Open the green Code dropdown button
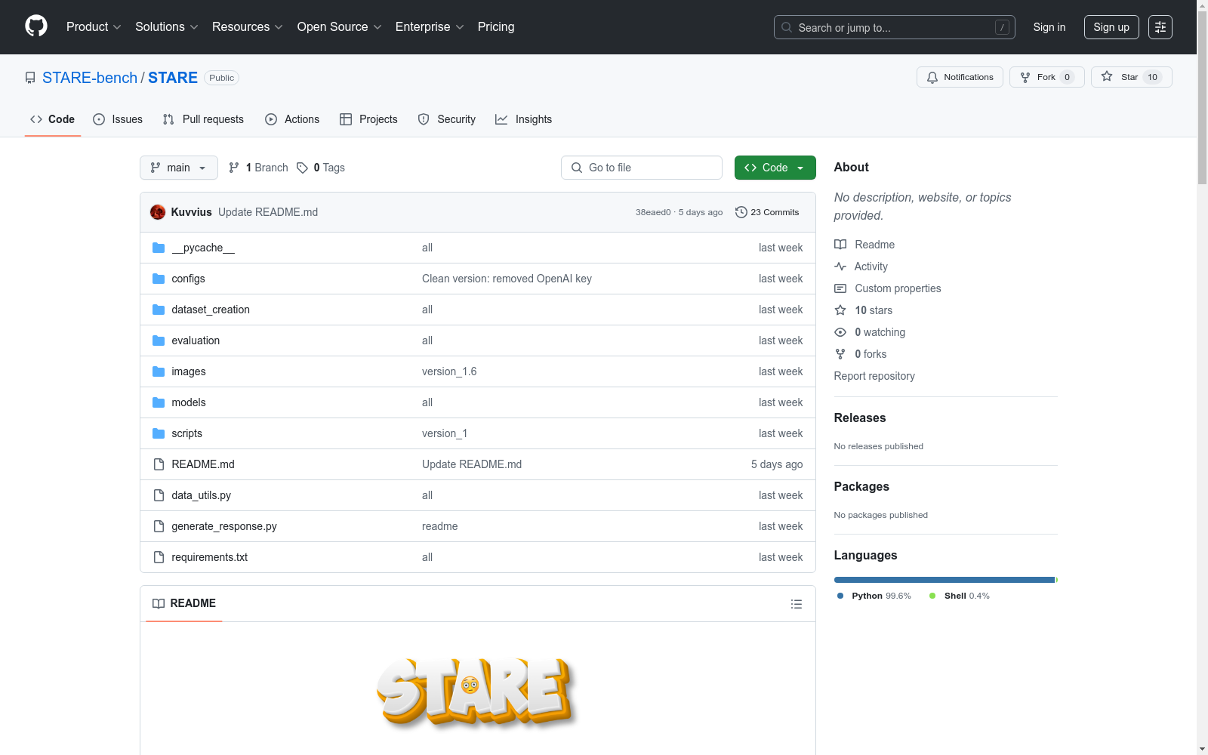Image resolution: width=1208 pixels, height=755 pixels. click(775, 168)
